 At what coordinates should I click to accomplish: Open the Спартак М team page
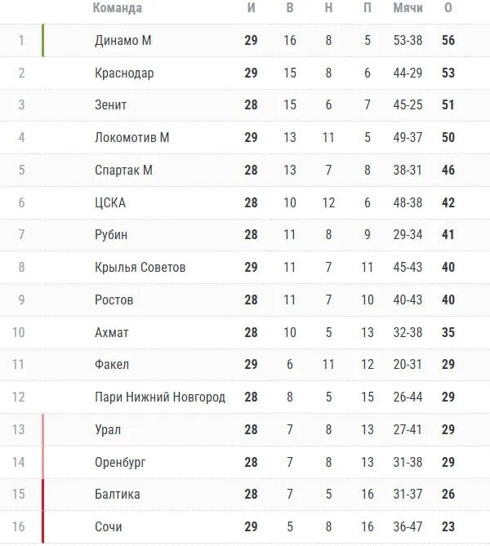123,171
